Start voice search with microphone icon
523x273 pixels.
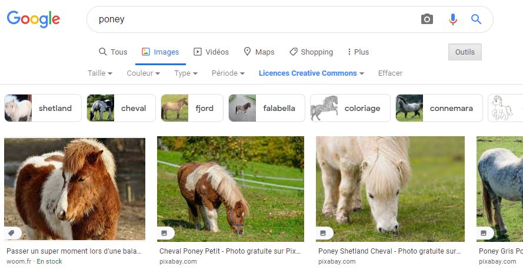[452, 19]
